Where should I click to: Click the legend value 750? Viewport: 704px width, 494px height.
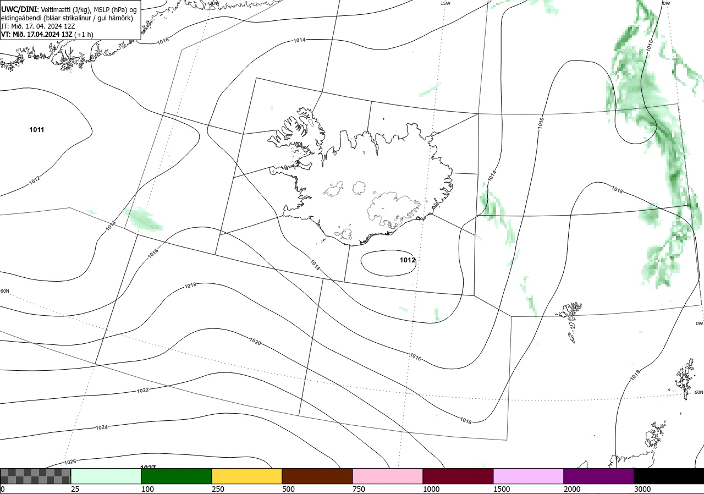359,489
